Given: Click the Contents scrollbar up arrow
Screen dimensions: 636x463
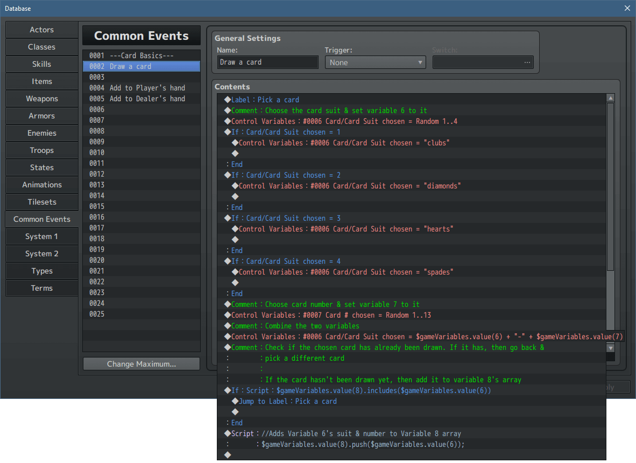Looking at the screenshot, I should pos(610,98).
